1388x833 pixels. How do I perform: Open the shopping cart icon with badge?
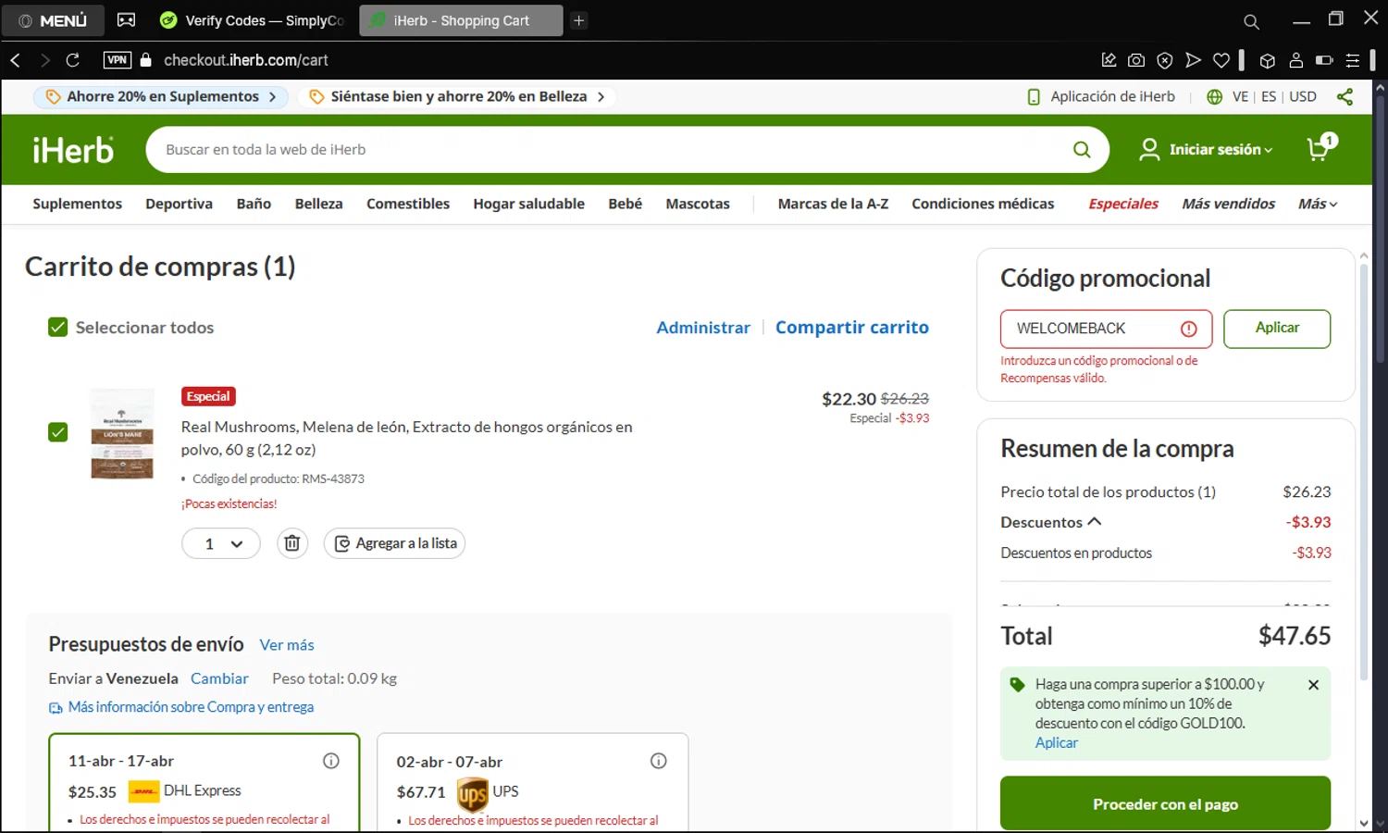point(1321,147)
